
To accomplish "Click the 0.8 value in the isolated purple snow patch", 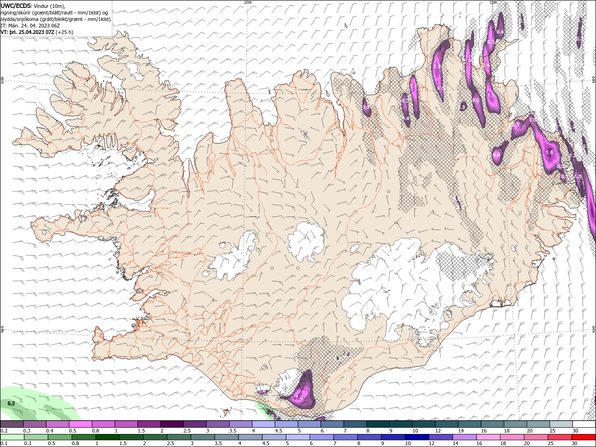I will tap(496, 155).
